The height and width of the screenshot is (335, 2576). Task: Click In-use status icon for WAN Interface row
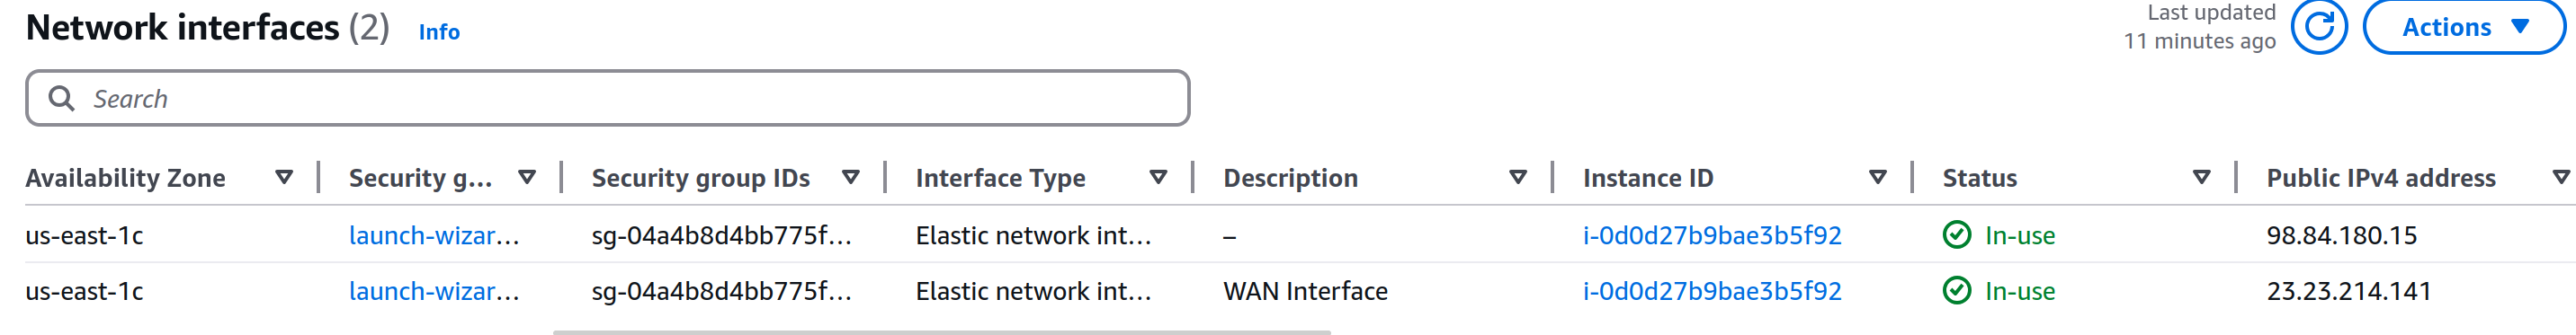tap(1956, 291)
